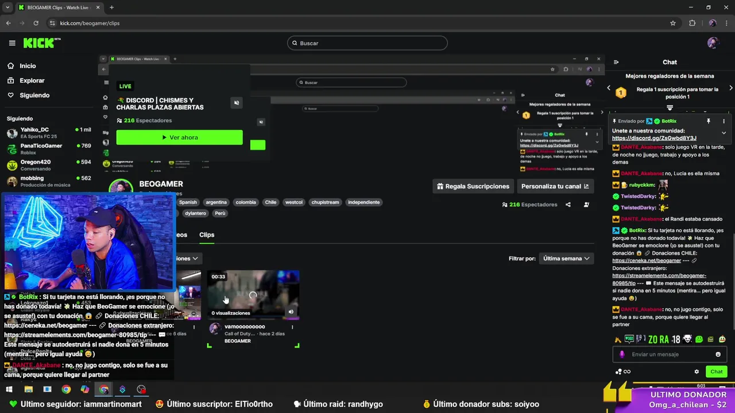This screenshot has height=413, width=735.
Task: Select the 'argentina' tag
Action: point(216,202)
